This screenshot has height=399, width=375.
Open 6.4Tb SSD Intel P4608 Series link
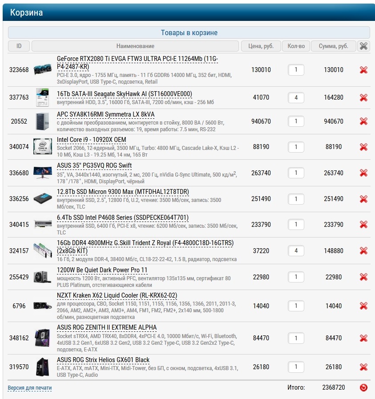[123, 218]
